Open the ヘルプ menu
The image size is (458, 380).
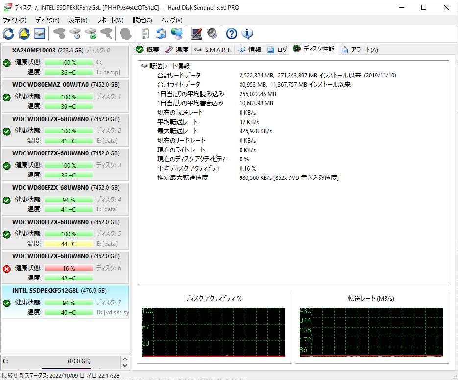[172, 20]
